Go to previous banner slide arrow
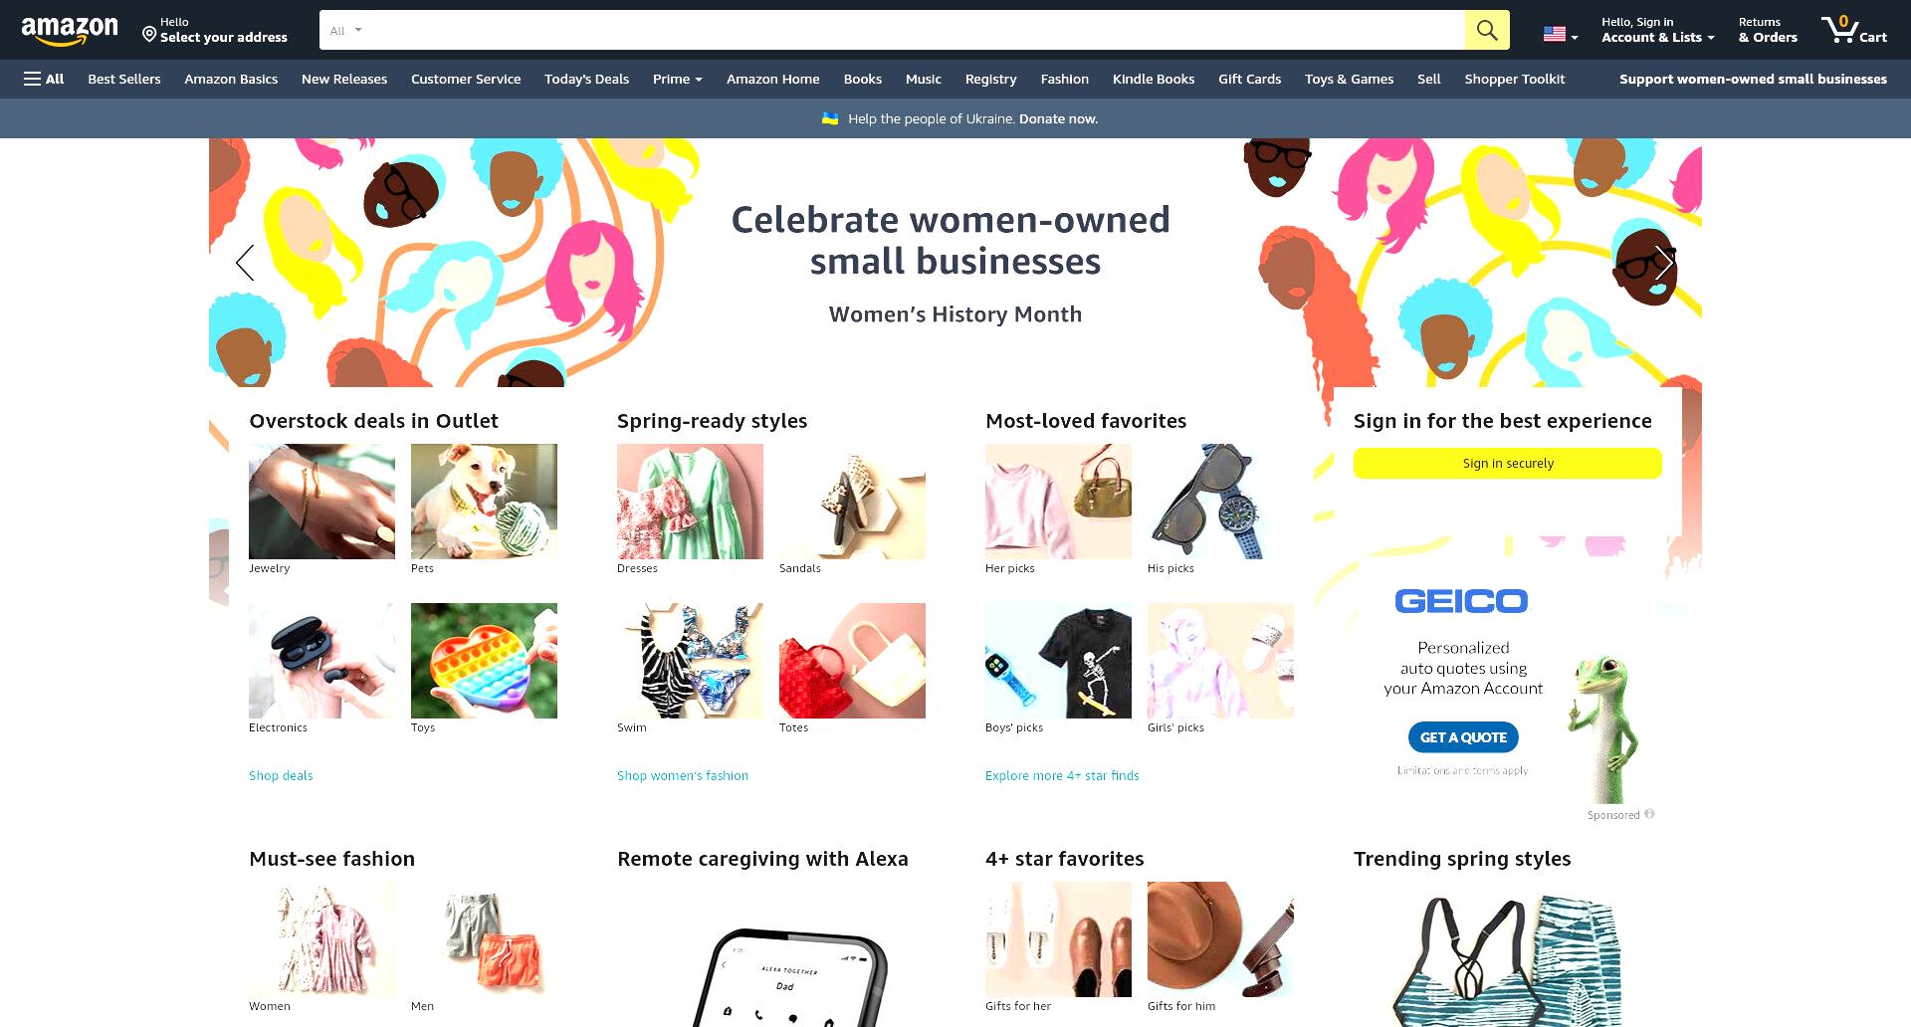This screenshot has width=1911, height=1027. [245, 263]
